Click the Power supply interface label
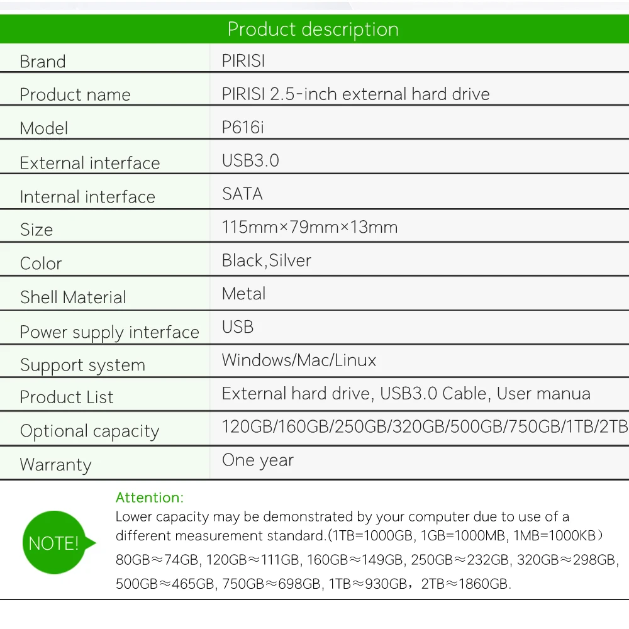The image size is (629, 629). point(109,332)
